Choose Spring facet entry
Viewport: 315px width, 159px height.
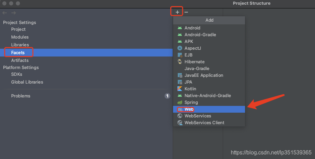209,102
